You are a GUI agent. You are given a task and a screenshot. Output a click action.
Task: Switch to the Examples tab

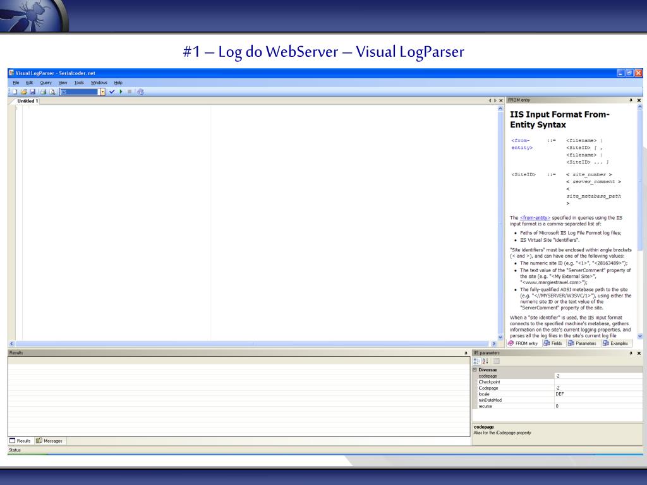pyautogui.click(x=615, y=343)
